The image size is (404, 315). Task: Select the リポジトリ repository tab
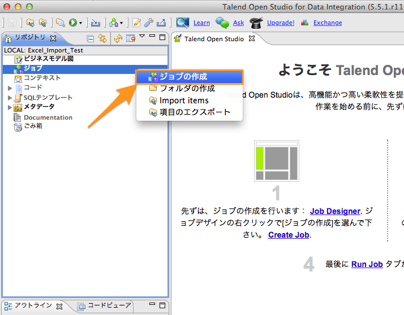(x=30, y=38)
